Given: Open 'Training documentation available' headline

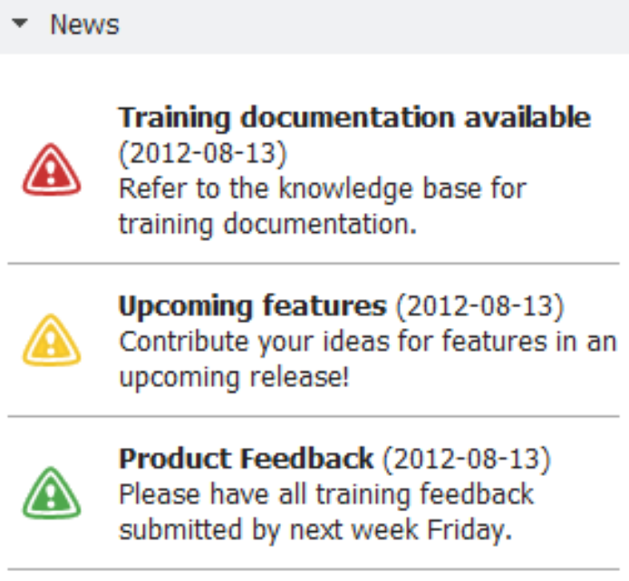Looking at the screenshot, I should tap(354, 118).
